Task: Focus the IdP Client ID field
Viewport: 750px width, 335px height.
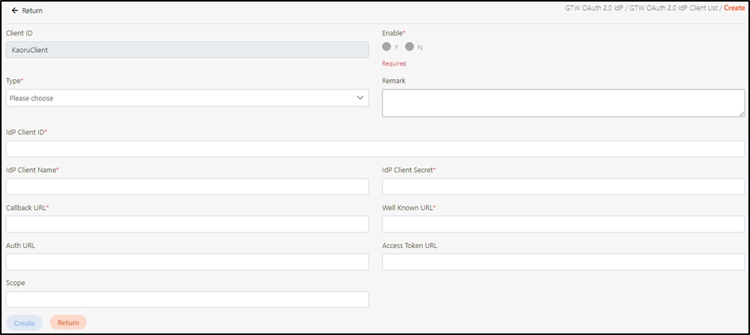Action: [375, 149]
